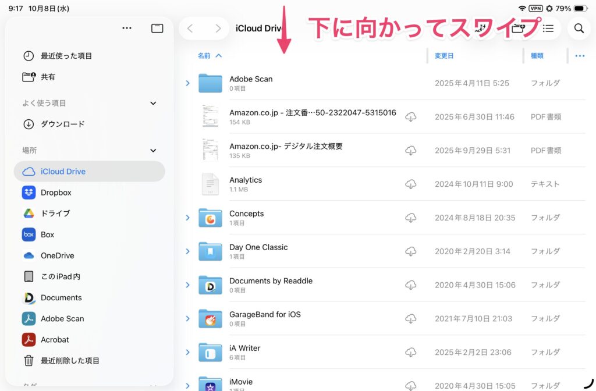This screenshot has width=596, height=391.
Task: Open 最近使った項目 in sidebar
Action: click(66, 56)
